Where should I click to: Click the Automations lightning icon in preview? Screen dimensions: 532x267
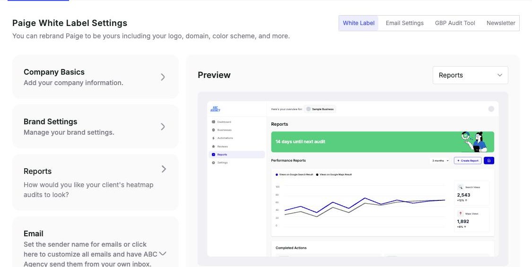213,138
